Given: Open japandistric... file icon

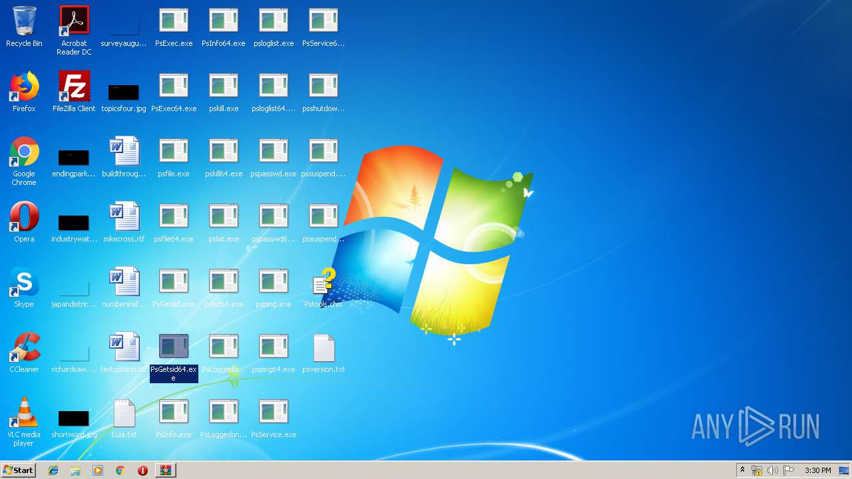Looking at the screenshot, I should click(74, 287).
